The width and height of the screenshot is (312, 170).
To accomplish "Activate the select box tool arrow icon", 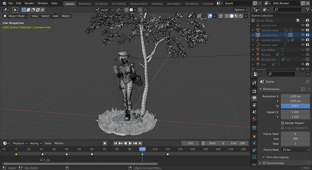I will click(15, 10).
